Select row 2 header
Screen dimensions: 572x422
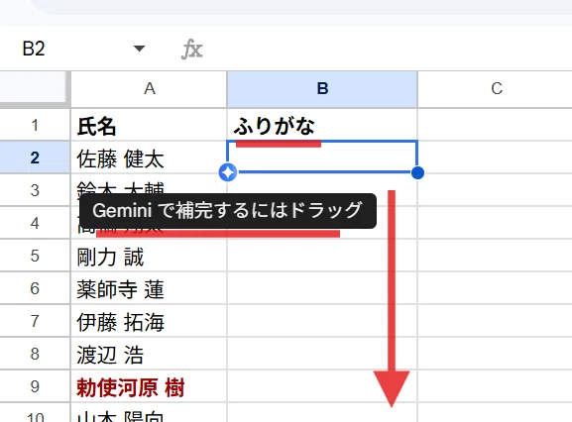pyautogui.click(x=35, y=158)
